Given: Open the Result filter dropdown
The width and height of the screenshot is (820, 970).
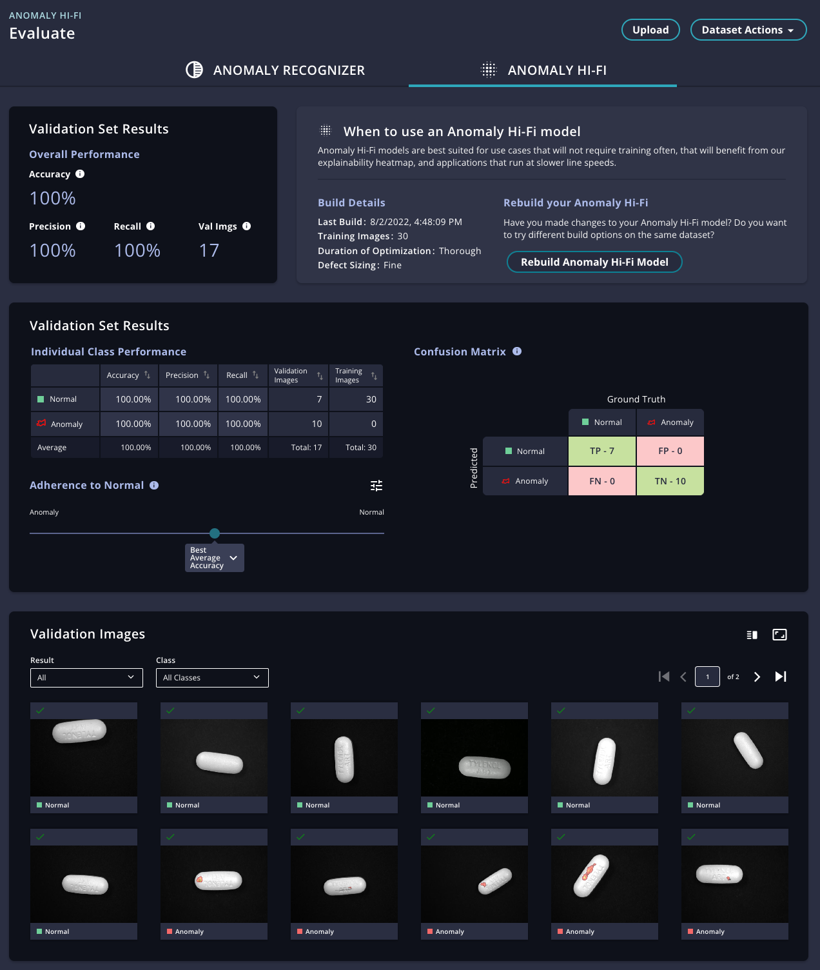Looking at the screenshot, I should pos(86,677).
